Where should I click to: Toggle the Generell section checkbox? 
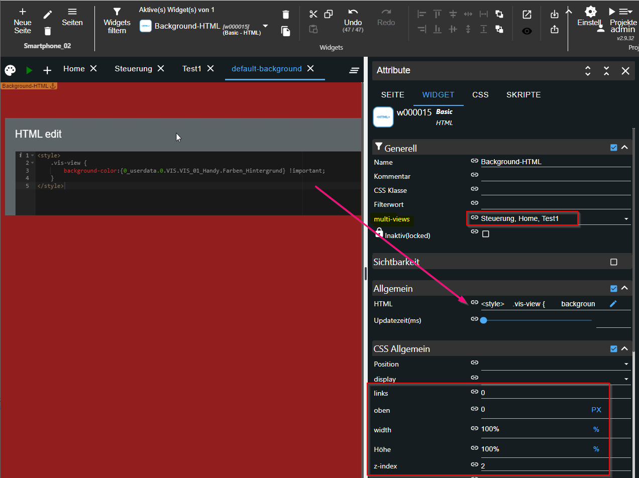pyautogui.click(x=613, y=148)
